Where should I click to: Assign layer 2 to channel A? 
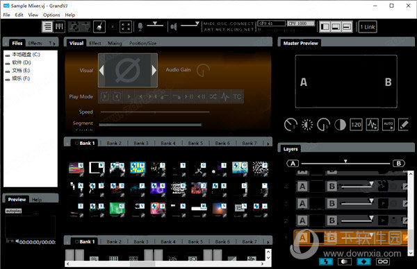pyautogui.click(x=302, y=220)
